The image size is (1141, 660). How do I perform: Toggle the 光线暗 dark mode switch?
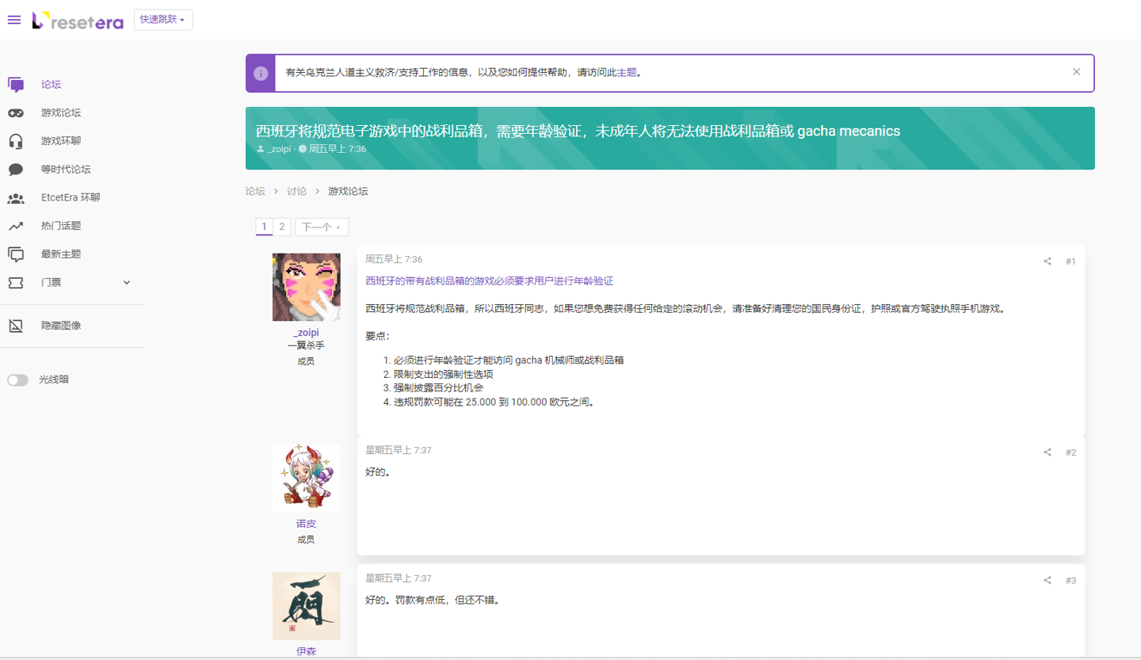17,380
